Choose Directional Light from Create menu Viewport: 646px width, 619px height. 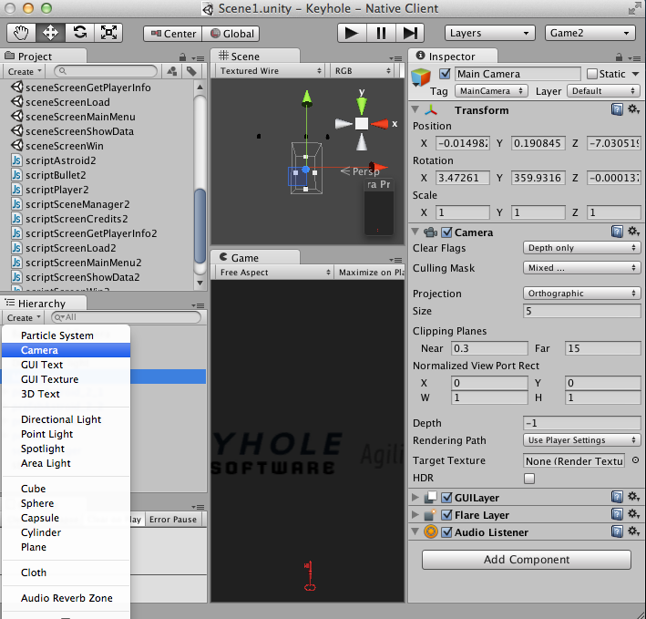(61, 419)
